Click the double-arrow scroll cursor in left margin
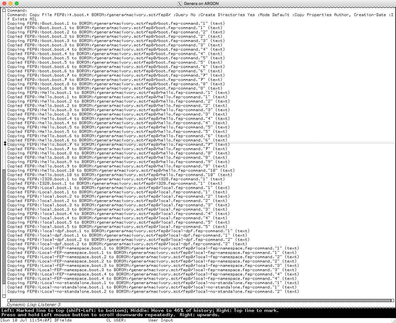 (x=5, y=144)
